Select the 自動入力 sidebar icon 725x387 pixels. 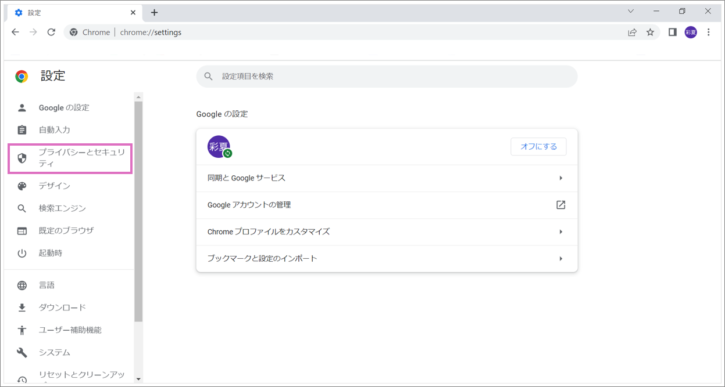click(x=22, y=129)
